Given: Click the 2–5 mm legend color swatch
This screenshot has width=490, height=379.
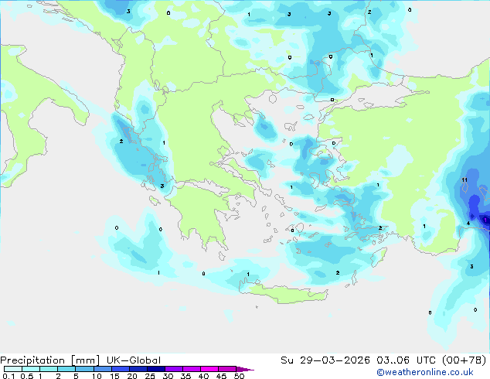Looking at the screenshot, I should coord(66,369).
